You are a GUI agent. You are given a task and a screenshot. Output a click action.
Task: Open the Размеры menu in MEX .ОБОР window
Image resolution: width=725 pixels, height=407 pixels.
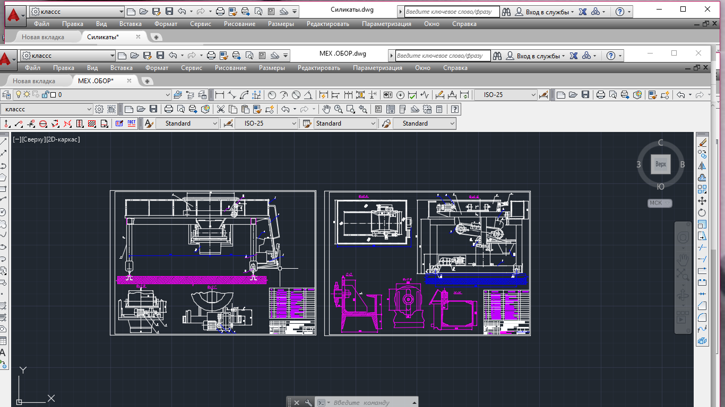(x=272, y=68)
